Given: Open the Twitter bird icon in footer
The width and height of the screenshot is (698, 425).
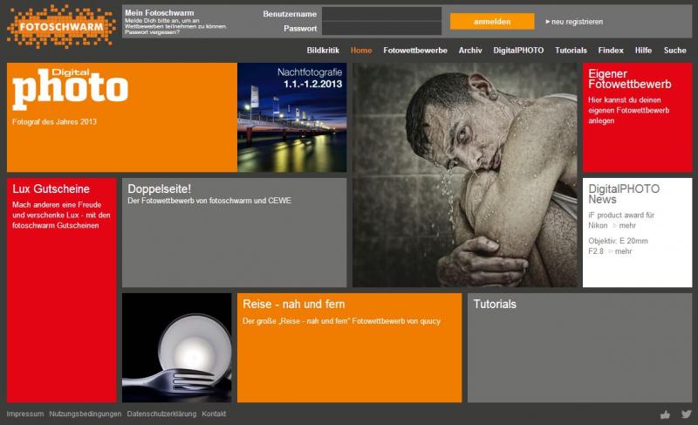Looking at the screenshot, I should click(x=687, y=415).
